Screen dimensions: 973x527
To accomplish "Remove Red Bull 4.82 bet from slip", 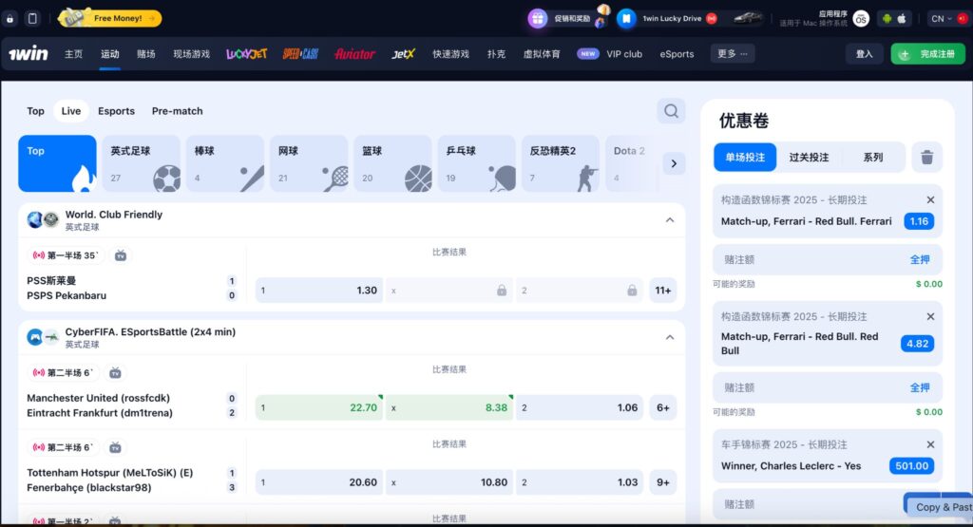I will pyautogui.click(x=930, y=316).
